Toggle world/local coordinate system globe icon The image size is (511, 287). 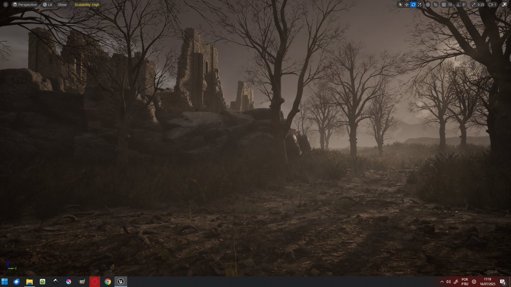[428, 5]
